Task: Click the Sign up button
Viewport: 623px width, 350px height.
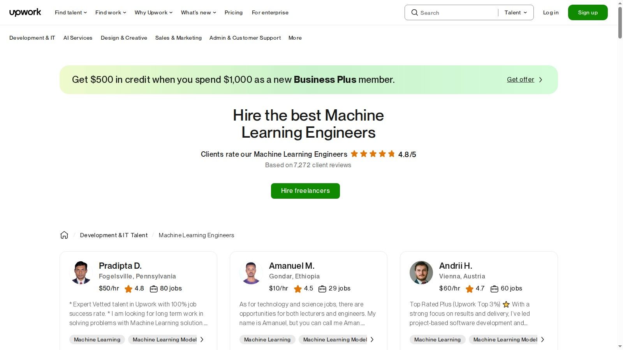Action: (588, 12)
